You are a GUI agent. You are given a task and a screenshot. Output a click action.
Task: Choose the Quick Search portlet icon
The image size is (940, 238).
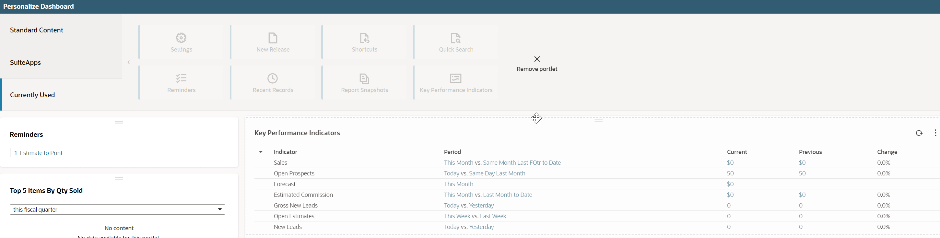pyautogui.click(x=456, y=38)
